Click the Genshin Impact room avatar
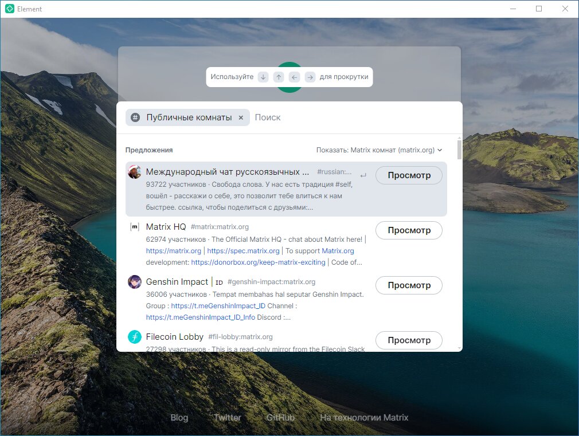This screenshot has height=436, width=579. [134, 282]
